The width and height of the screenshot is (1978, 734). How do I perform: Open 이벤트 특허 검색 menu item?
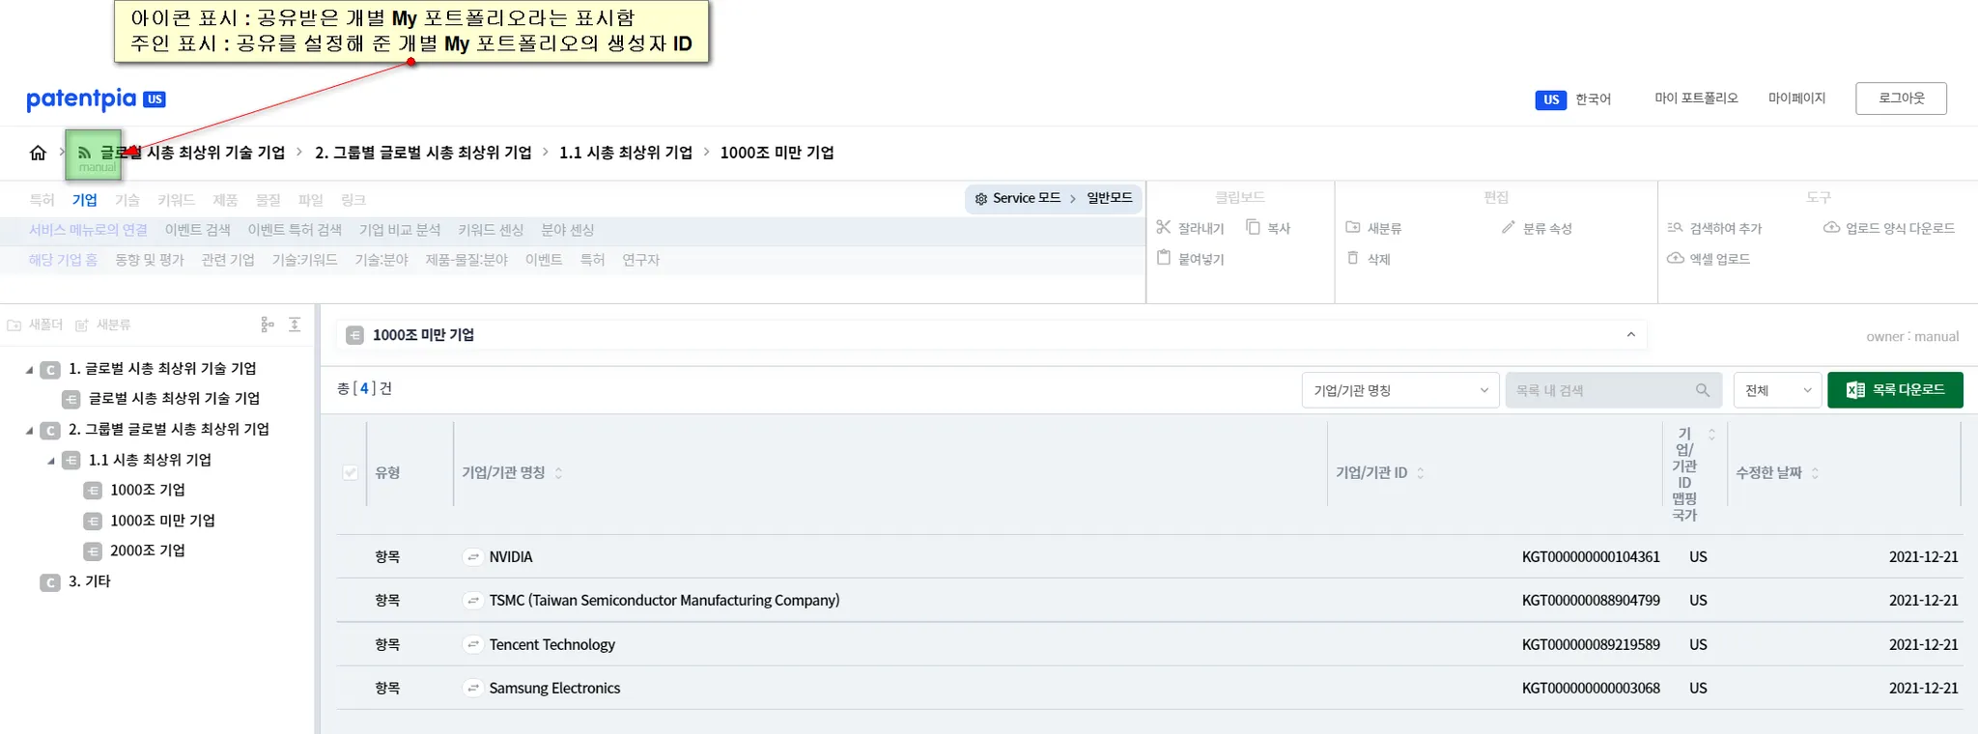tap(296, 230)
